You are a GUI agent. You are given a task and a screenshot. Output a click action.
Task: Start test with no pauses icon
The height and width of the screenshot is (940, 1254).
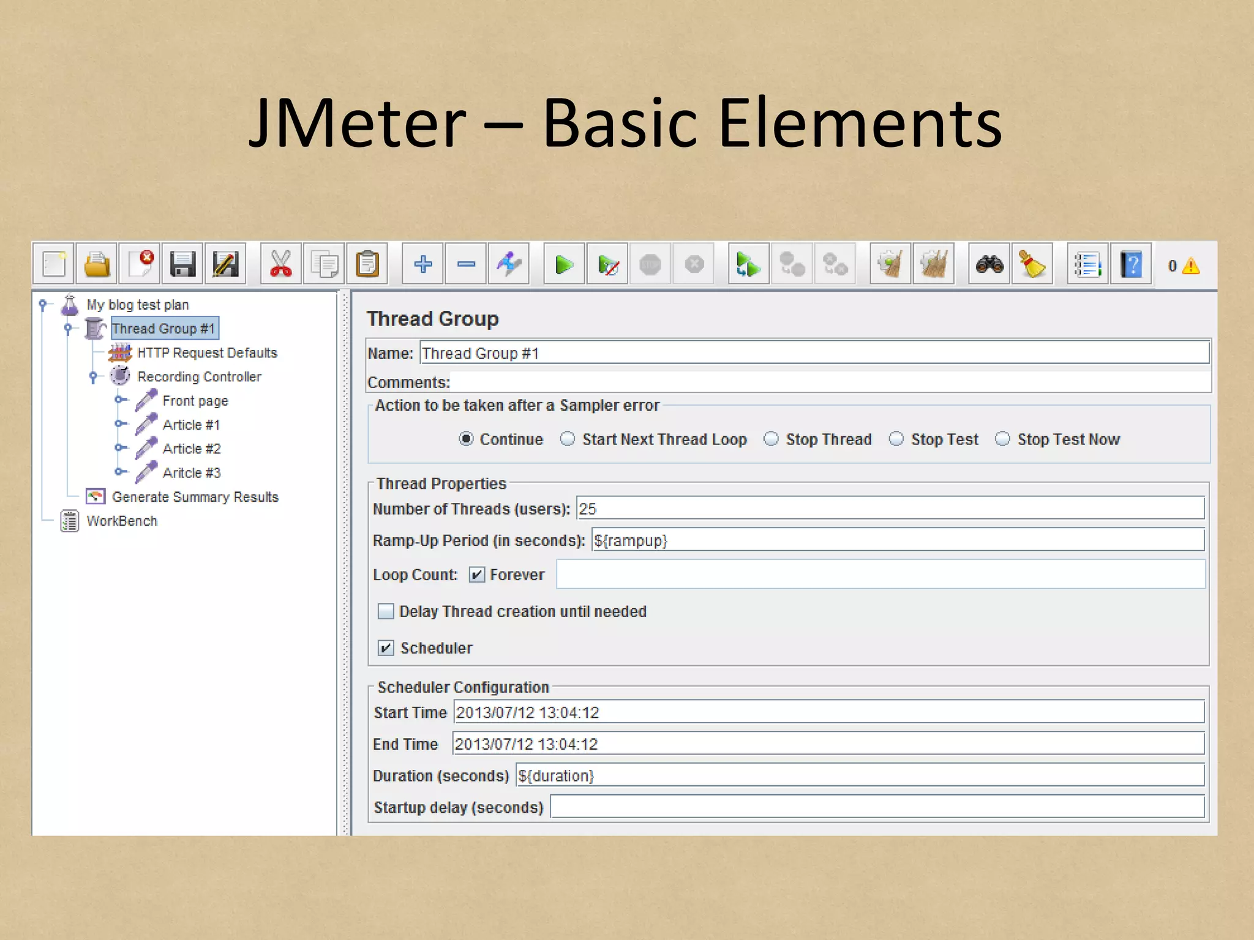pyautogui.click(x=607, y=264)
